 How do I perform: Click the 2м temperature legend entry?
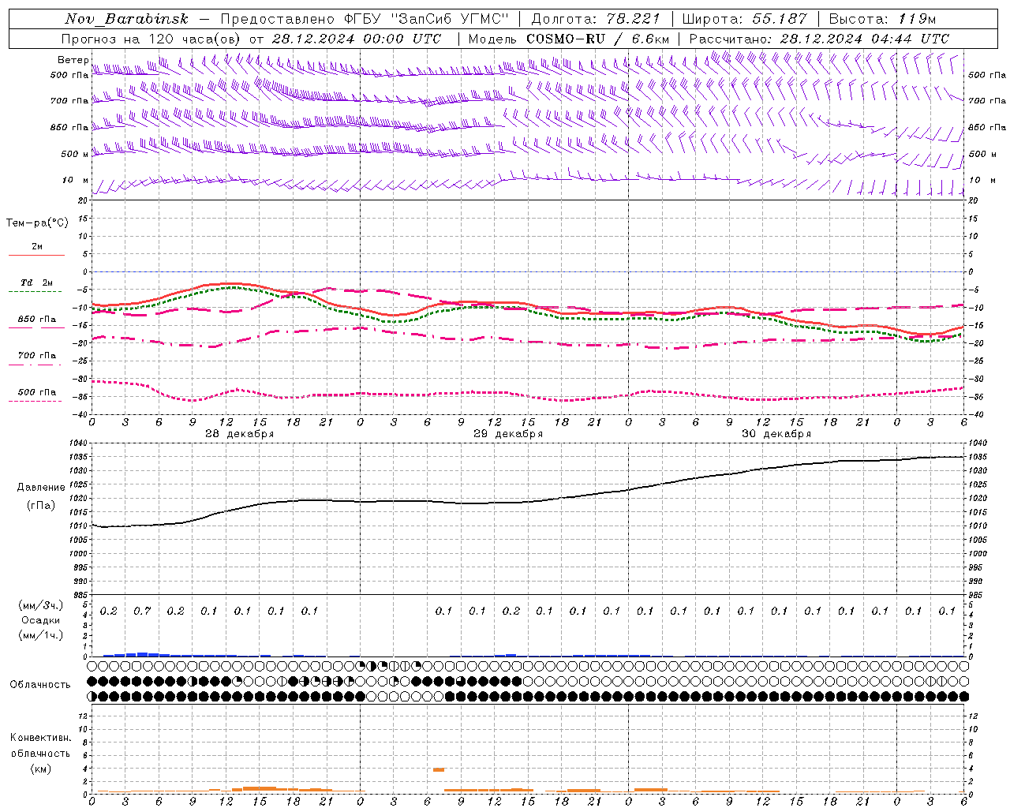37,246
